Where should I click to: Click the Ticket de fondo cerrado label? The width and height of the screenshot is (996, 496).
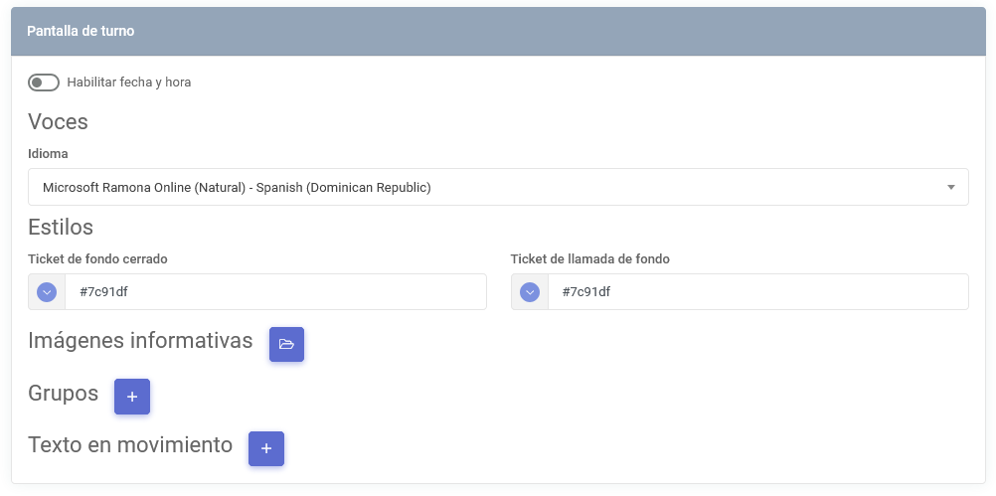point(97,259)
